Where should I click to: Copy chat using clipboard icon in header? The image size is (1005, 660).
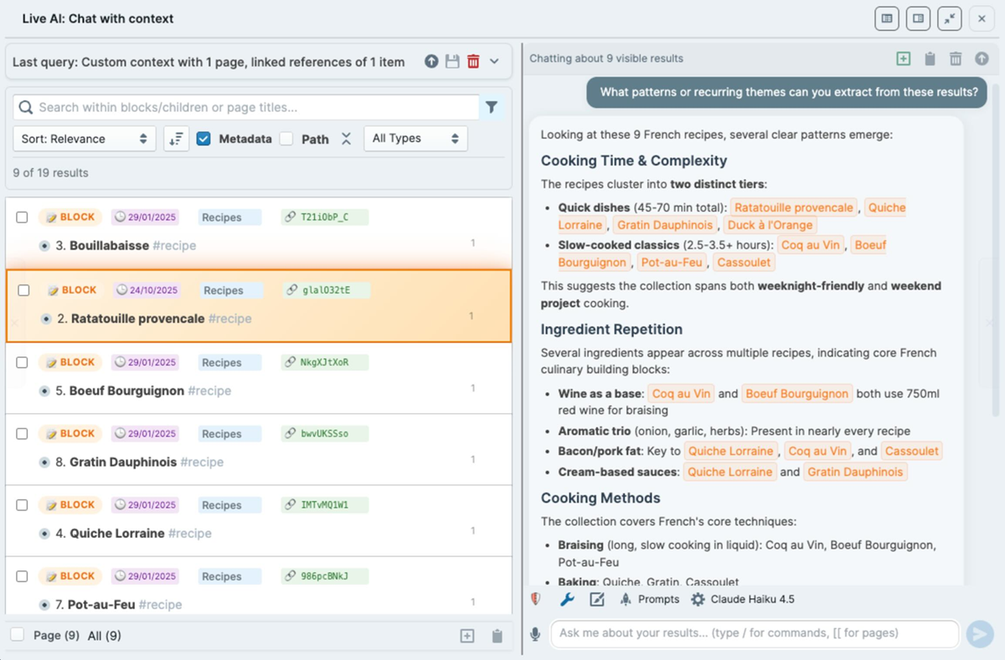click(930, 59)
